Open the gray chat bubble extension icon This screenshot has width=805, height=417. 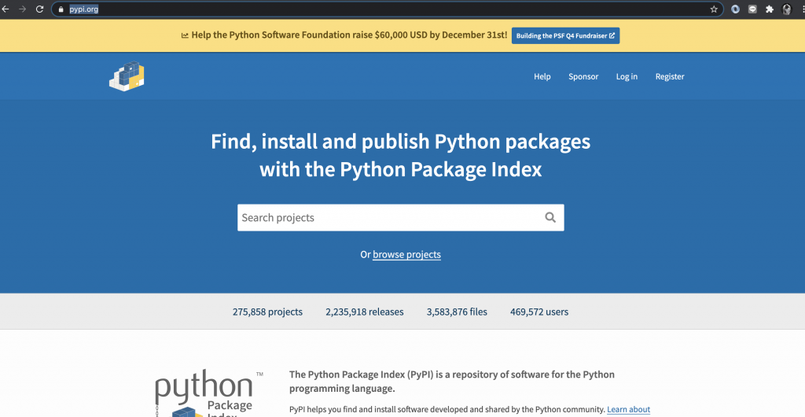(752, 9)
